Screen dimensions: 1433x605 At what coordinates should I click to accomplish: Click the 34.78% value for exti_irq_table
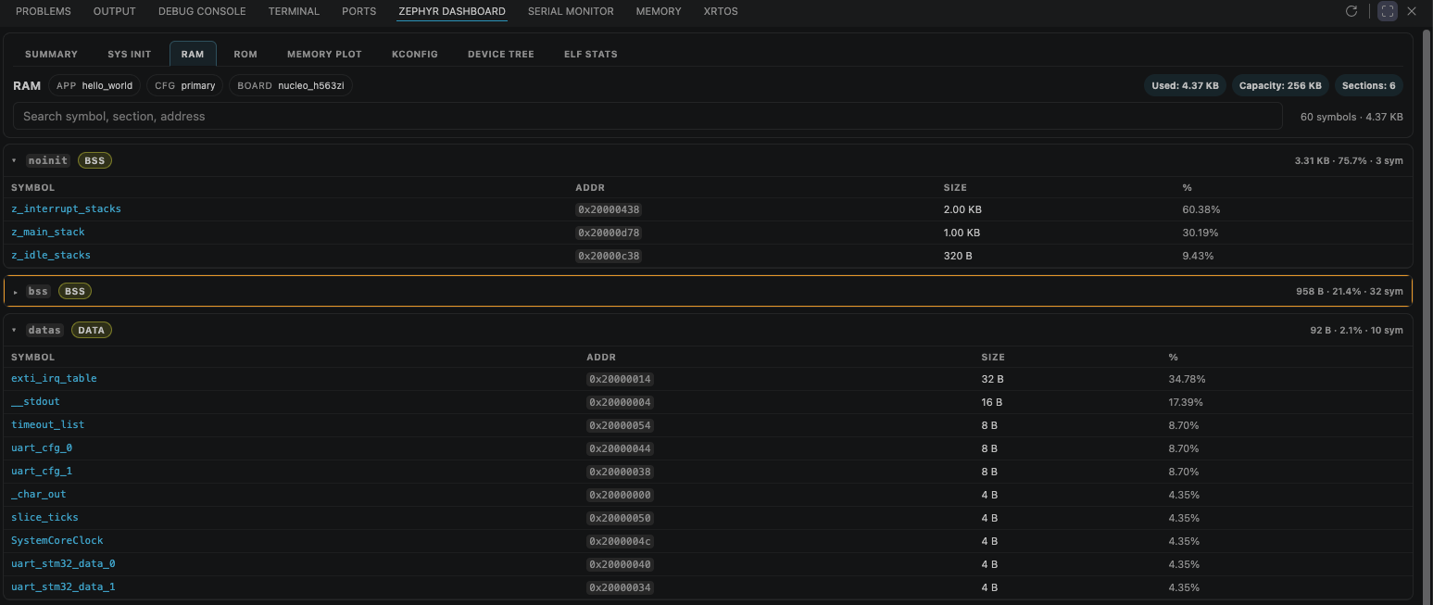[x=1187, y=379]
